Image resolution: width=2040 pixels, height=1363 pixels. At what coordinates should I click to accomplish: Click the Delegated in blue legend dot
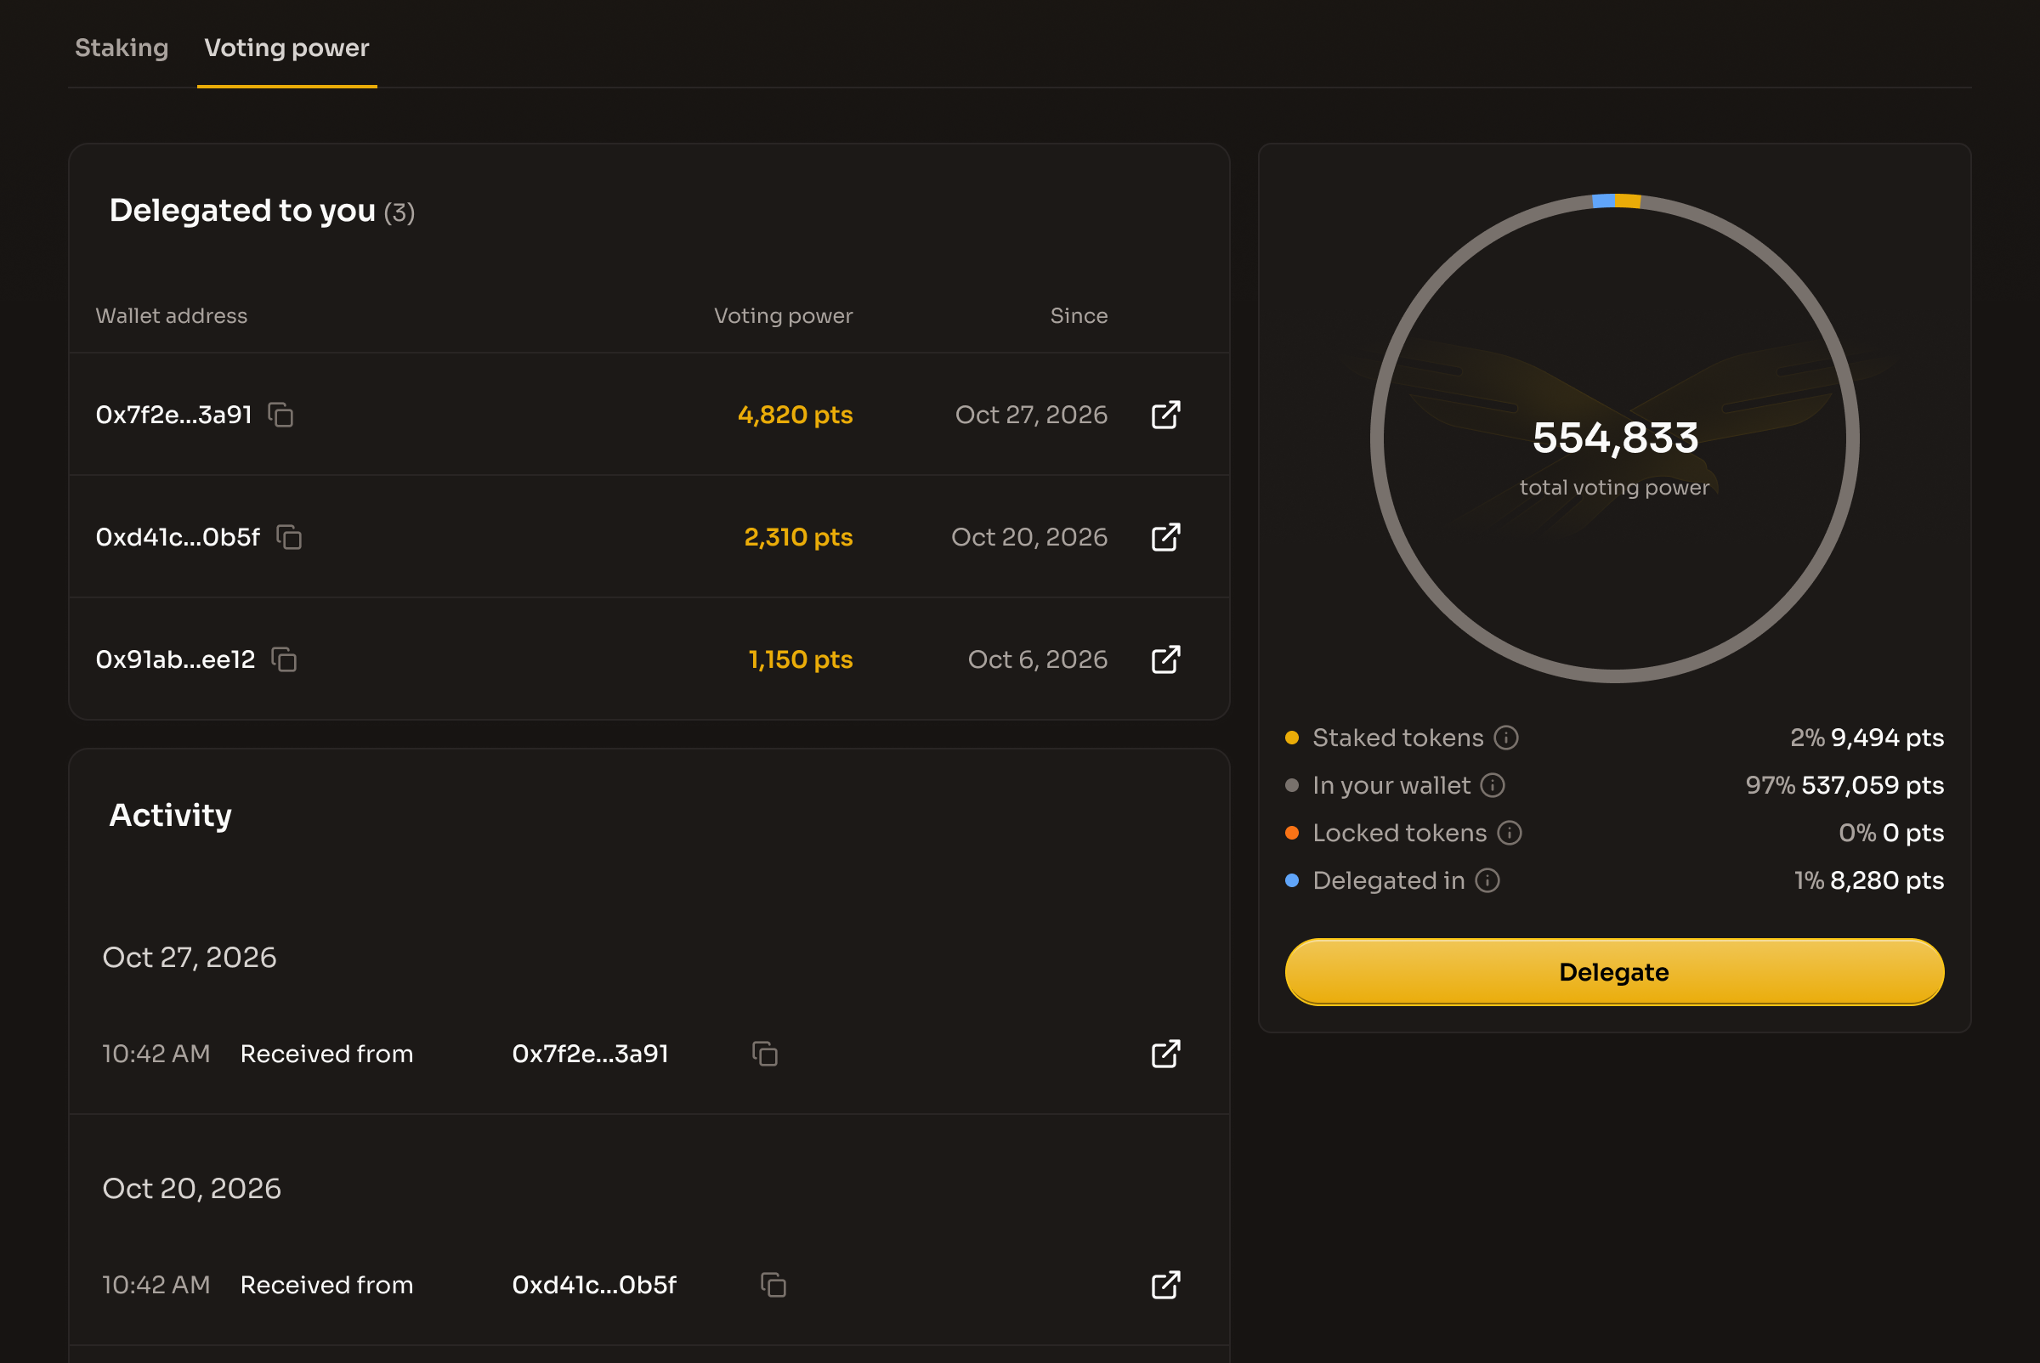pos(1292,881)
